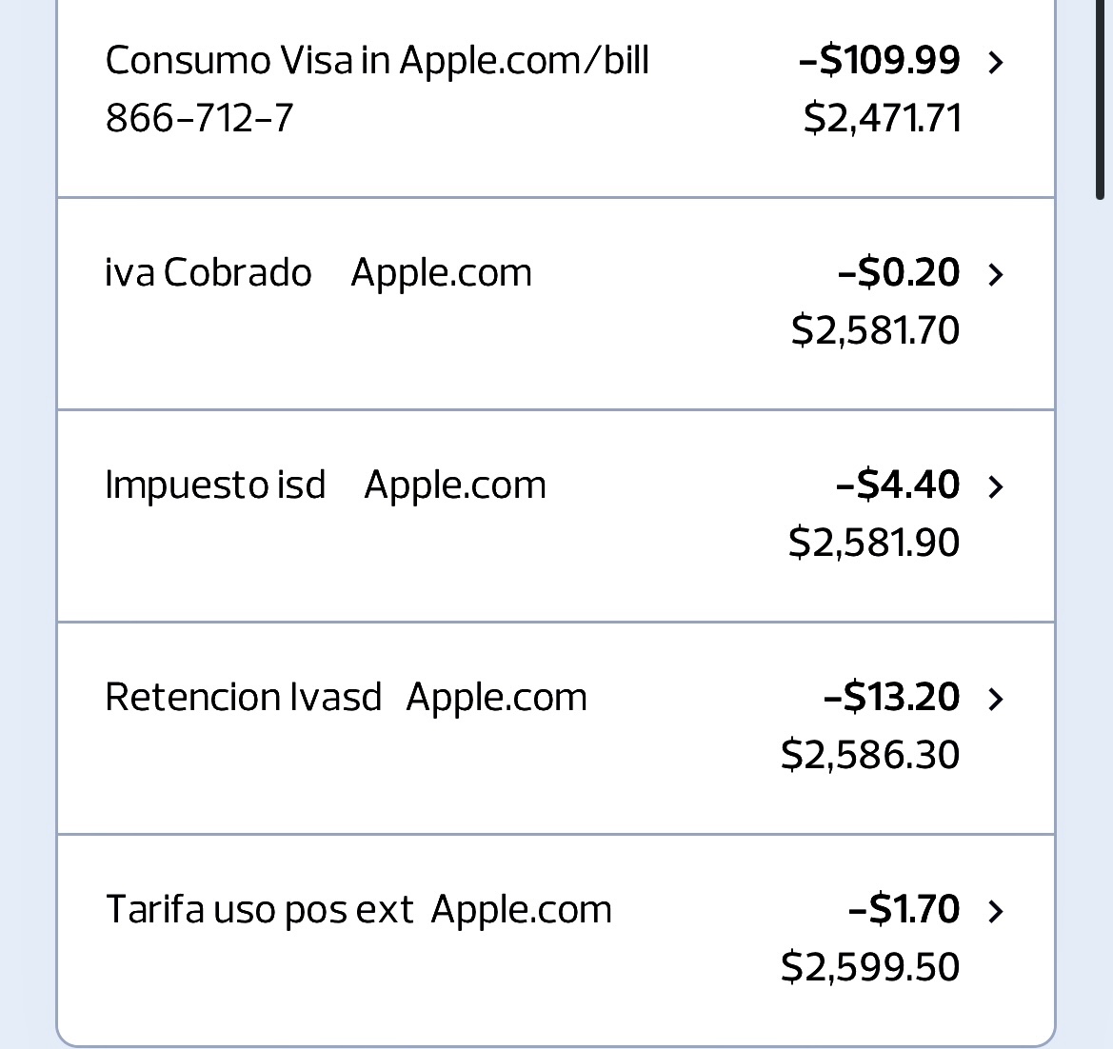
Task: Click the $2,581.70 running balance
Action: point(875,330)
